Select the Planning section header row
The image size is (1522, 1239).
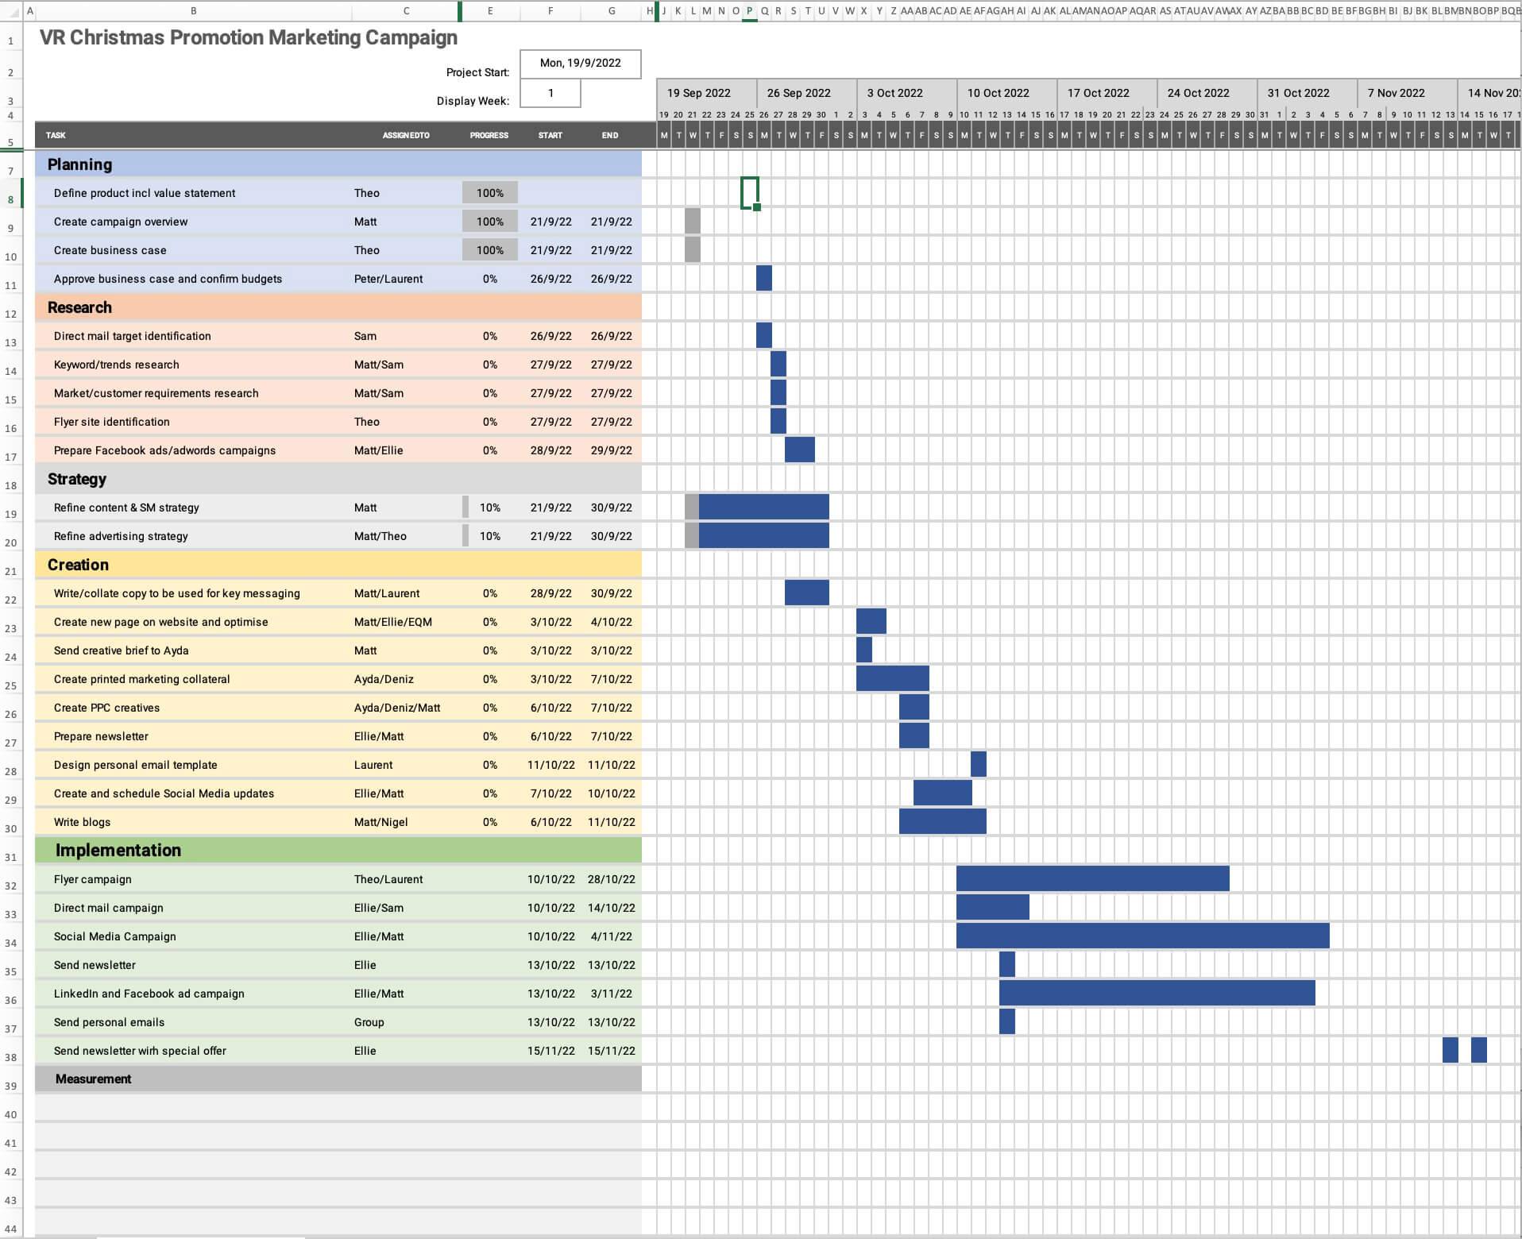click(x=338, y=164)
